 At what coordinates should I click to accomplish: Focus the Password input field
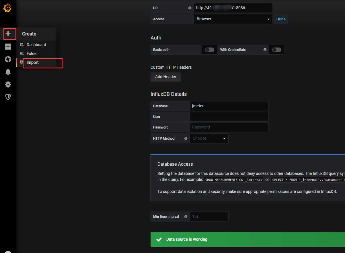(x=229, y=127)
